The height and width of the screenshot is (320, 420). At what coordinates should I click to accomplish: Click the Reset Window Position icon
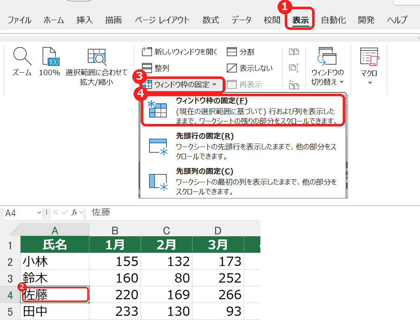(x=294, y=84)
